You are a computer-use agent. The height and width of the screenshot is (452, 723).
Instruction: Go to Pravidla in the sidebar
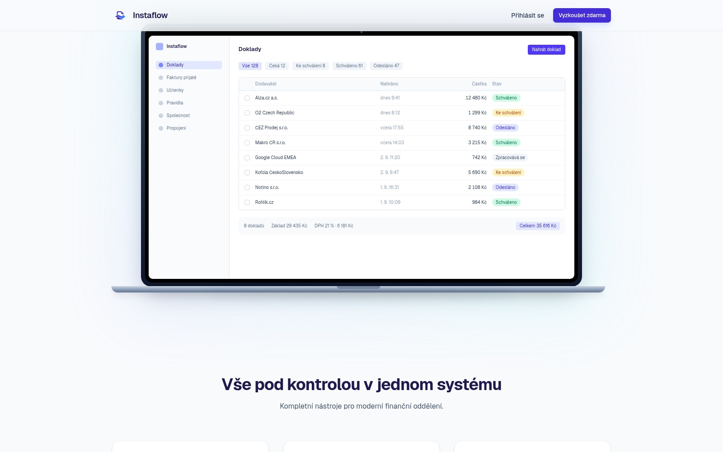pos(189,103)
